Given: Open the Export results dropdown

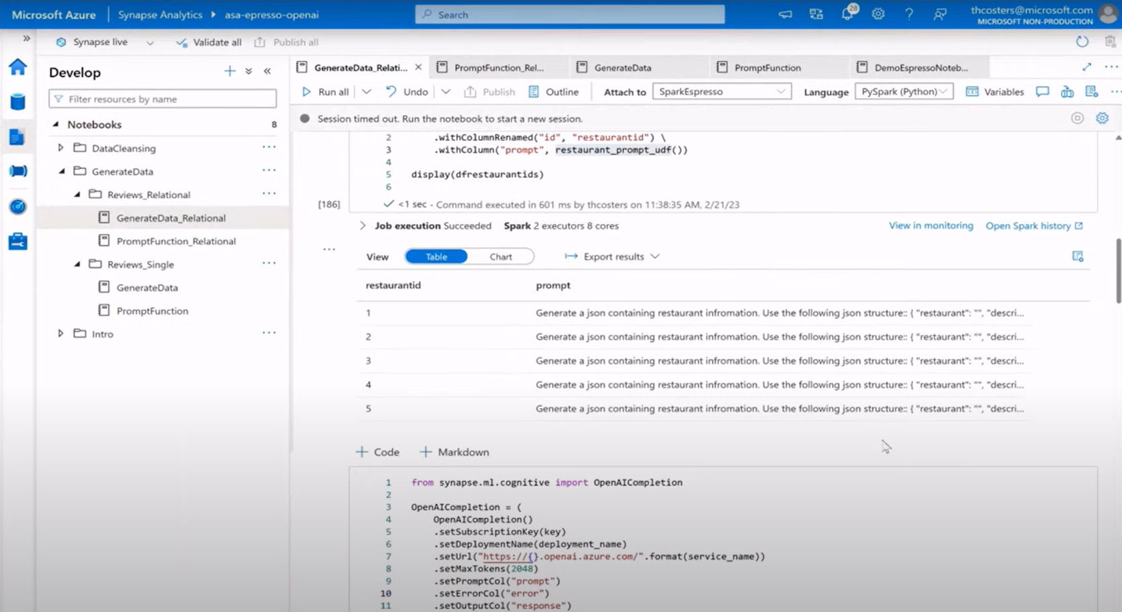Looking at the screenshot, I should (612, 256).
